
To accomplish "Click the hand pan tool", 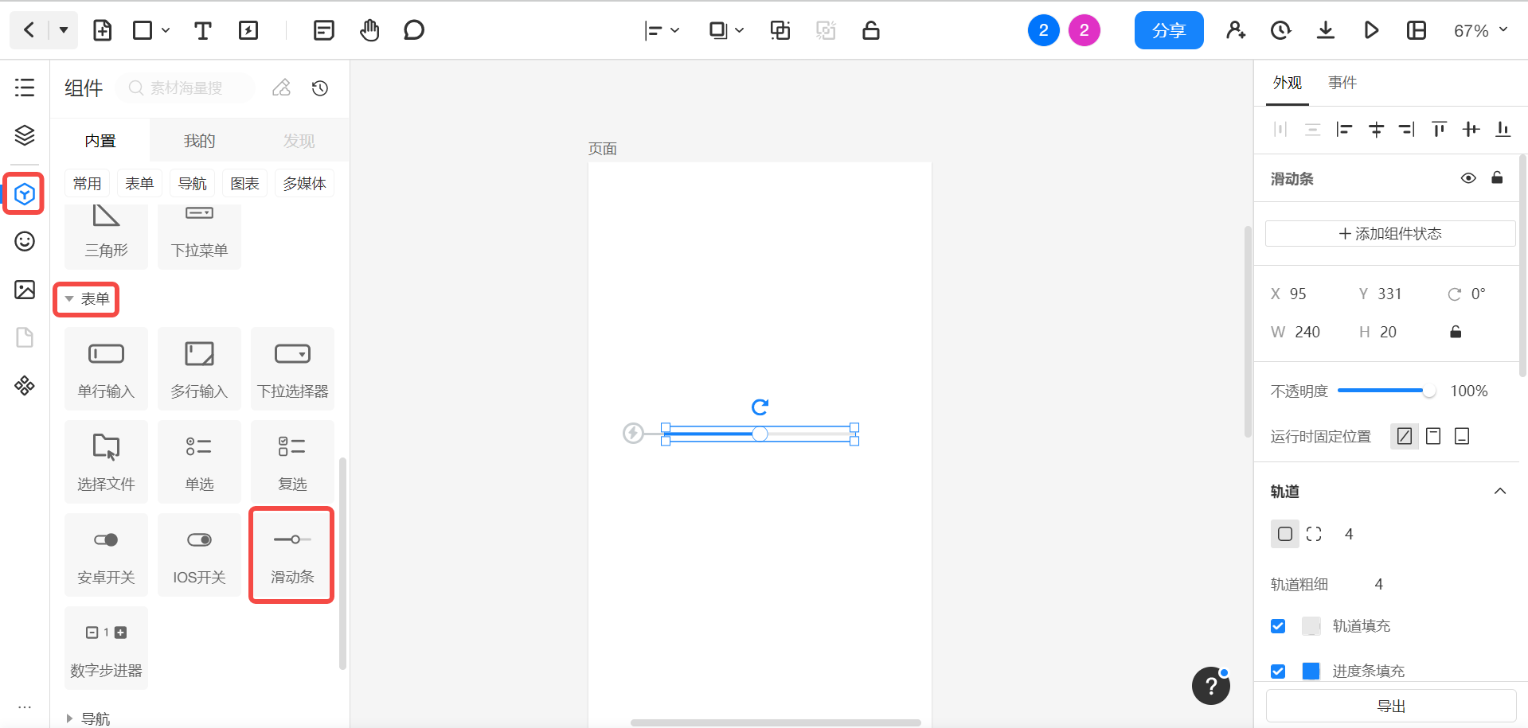I will pyautogui.click(x=369, y=31).
